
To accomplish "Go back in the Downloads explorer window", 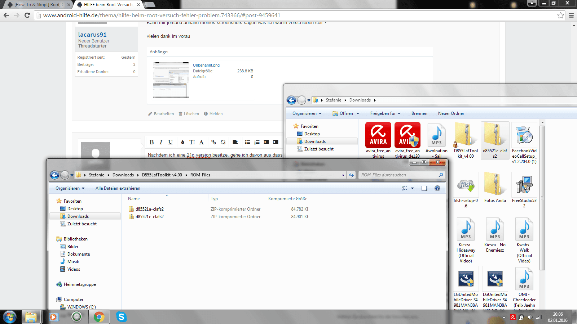I will (291, 100).
